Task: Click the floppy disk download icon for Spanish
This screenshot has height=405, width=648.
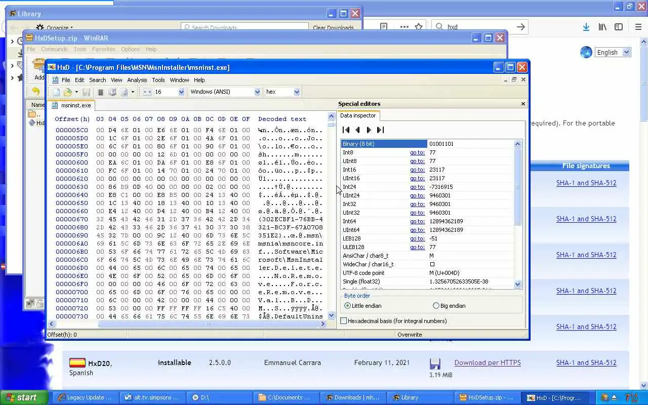Action: pyautogui.click(x=434, y=364)
